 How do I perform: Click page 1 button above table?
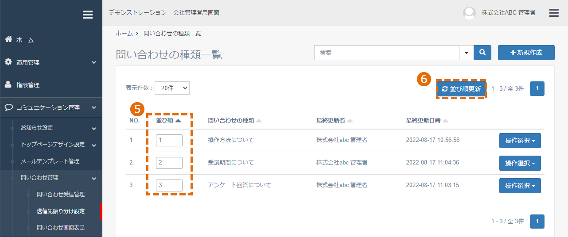point(537,88)
